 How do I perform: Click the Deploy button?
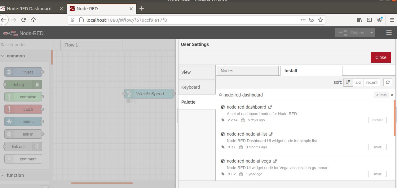click(x=351, y=33)
